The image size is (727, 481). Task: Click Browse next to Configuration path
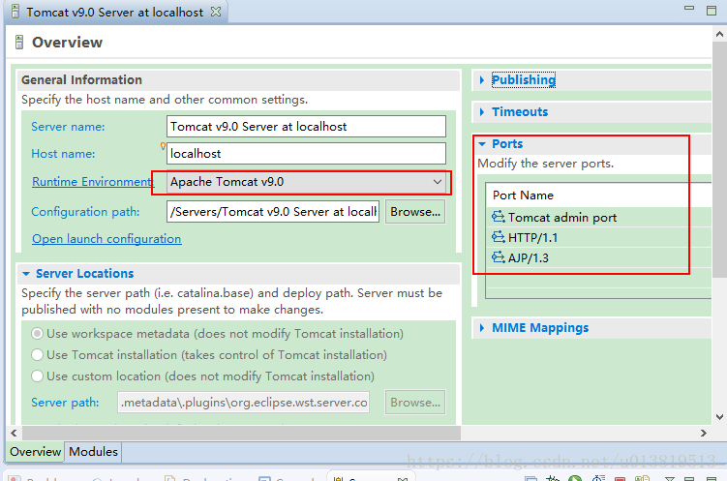click(415, 212)
